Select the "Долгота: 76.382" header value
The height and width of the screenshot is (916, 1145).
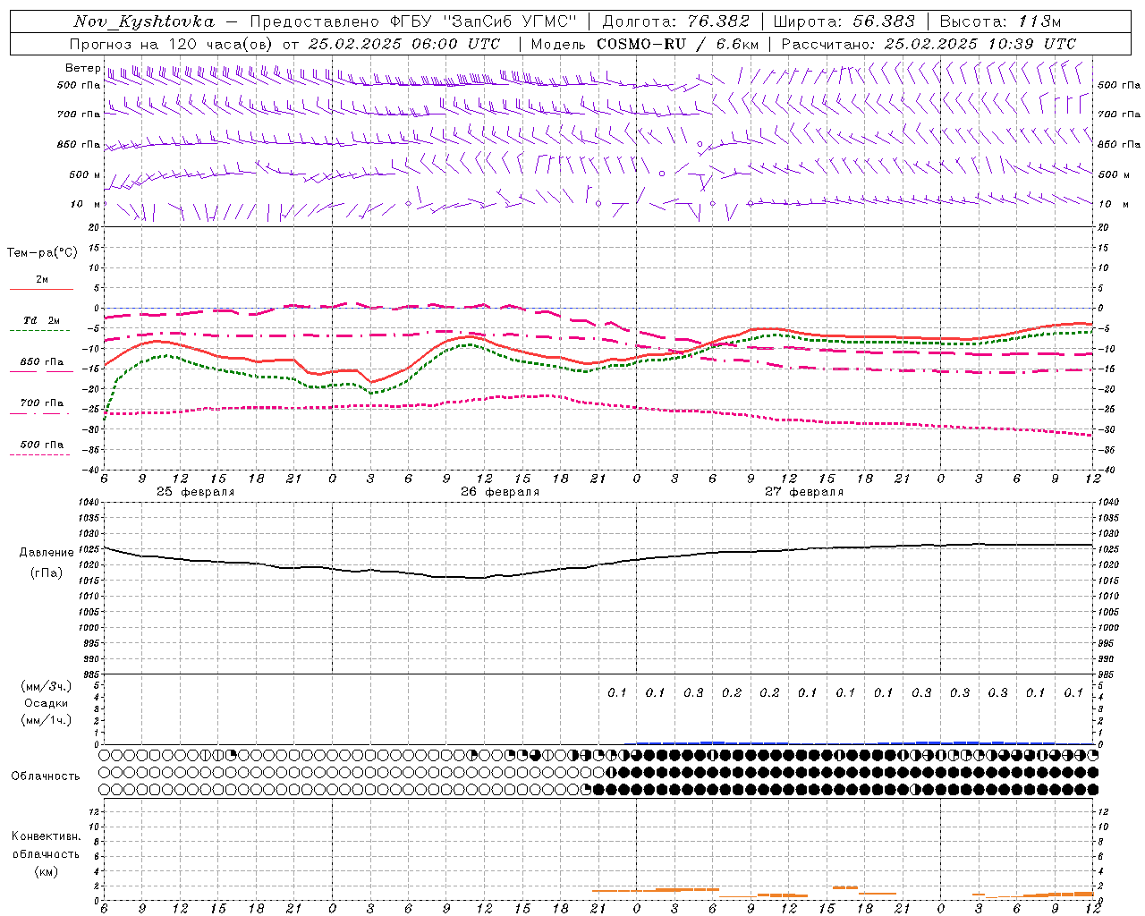677,21
